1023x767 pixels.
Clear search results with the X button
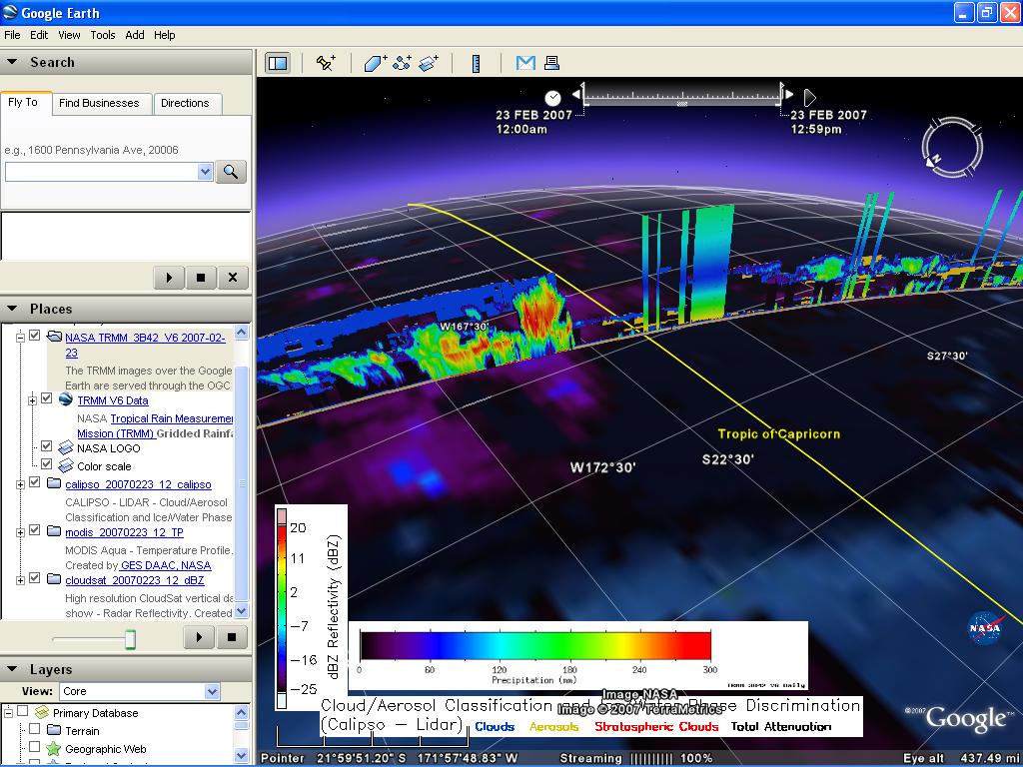232,278
